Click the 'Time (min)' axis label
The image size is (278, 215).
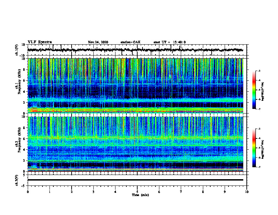click(140, 195)
